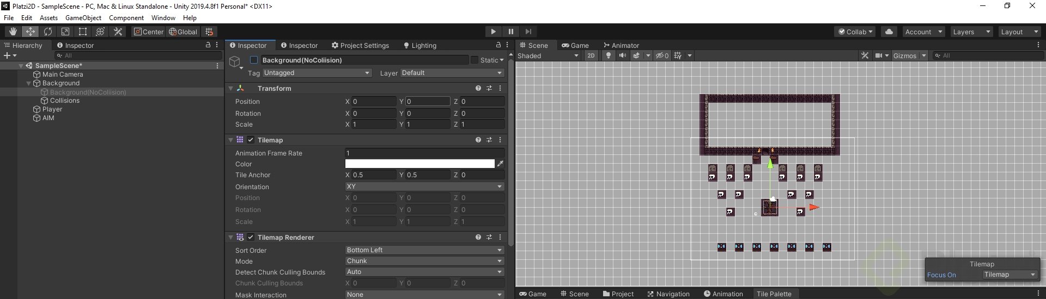1046x299 pixels.
Task: Open the Layer dropdown
Action: tap(452, 73)
